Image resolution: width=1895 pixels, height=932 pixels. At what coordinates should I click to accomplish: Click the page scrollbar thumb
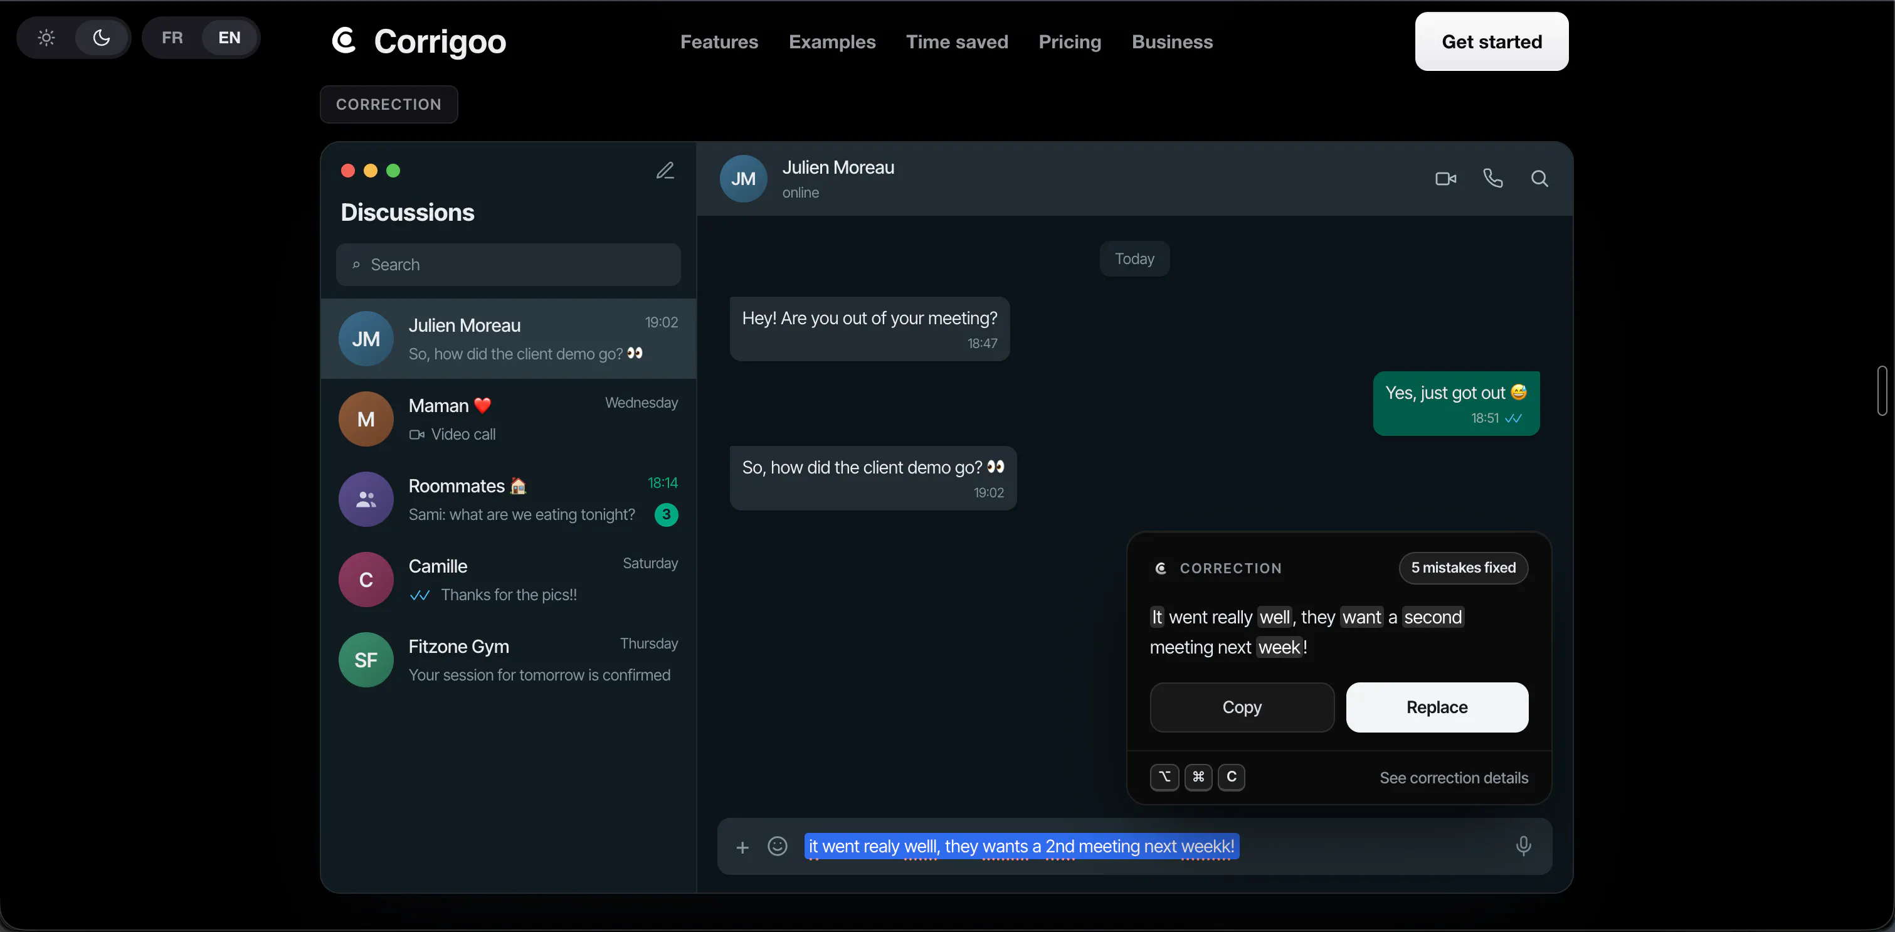pyautogui.click(x=1882, y=391)
